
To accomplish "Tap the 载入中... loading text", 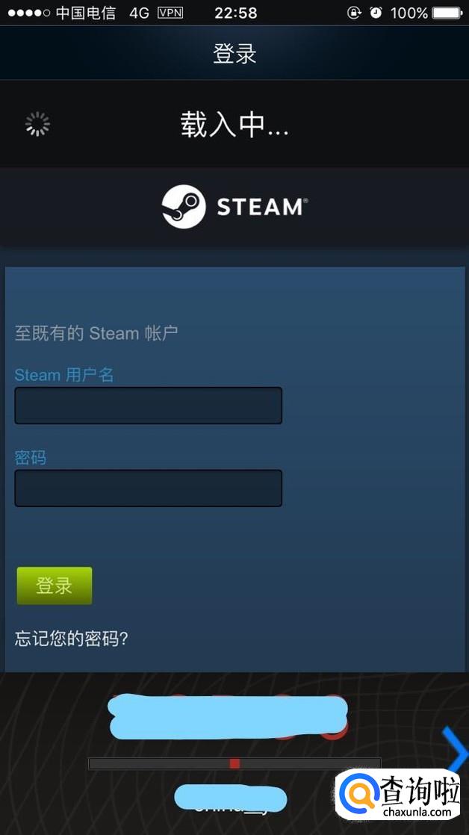I will coord(234,125).
